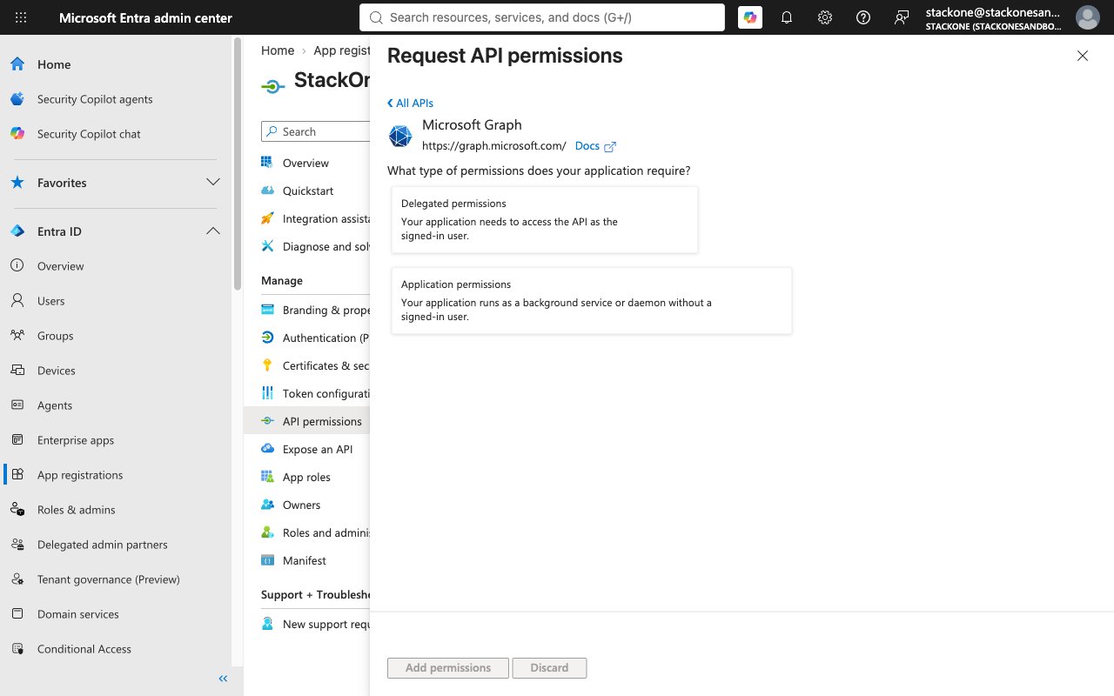
Task: Click the Roles and administrators menu icon
Action: coord(267,532)
